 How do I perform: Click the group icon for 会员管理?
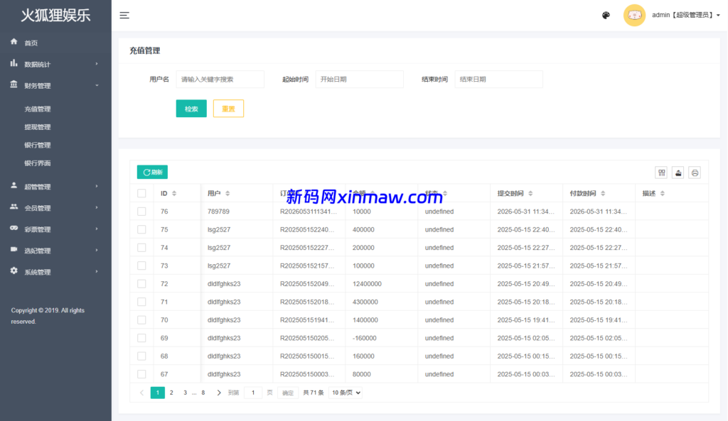tap(14, 207)
